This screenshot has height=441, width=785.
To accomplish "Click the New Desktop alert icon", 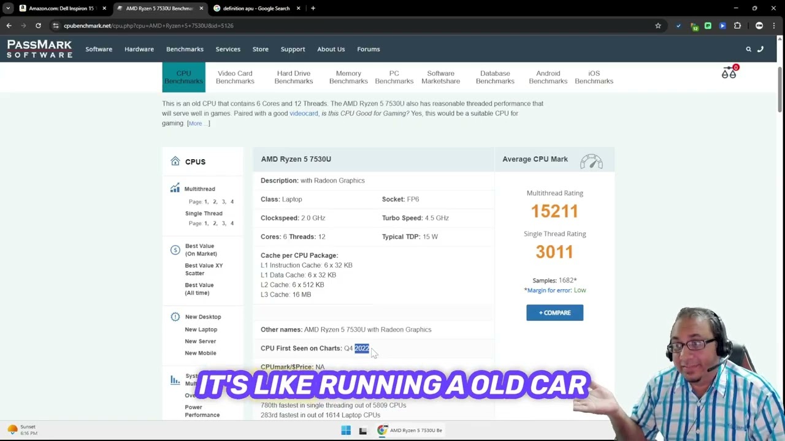I will tap(175, 317).
